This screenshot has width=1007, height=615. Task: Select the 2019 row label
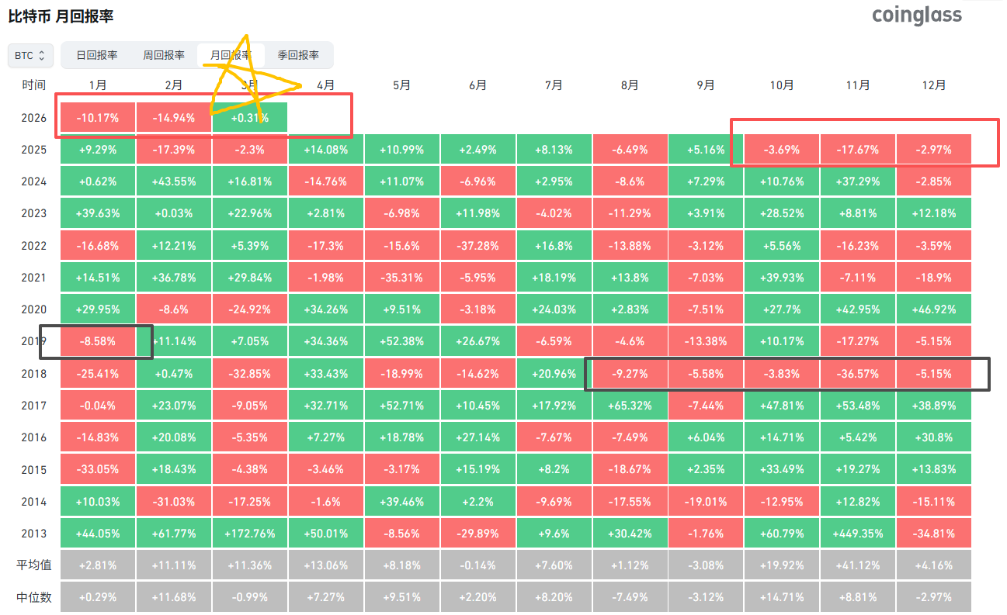(x=34, y=341)
